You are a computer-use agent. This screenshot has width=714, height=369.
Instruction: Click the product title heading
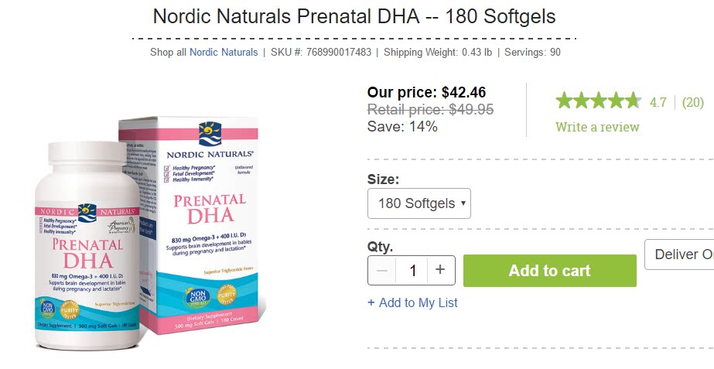coord(354,16)
